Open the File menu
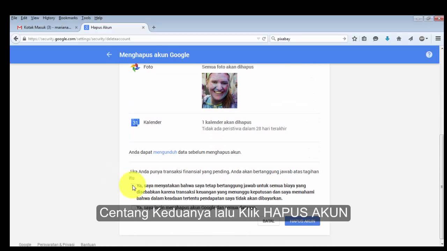The image size is (447, 251). (x=14, y=18)
